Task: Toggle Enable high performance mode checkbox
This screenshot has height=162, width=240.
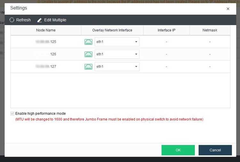Action: coord(12,114)
